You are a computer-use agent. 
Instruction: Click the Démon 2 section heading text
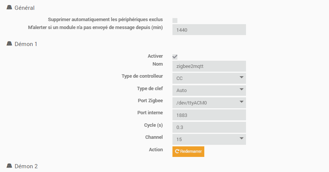pos(26,166)
